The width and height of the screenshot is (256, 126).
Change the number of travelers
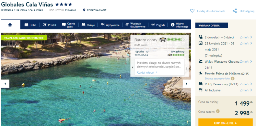246,37
